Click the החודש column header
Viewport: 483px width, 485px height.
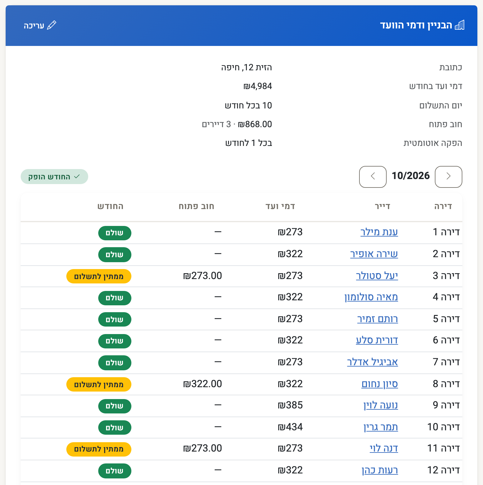(x=110, y=206)
